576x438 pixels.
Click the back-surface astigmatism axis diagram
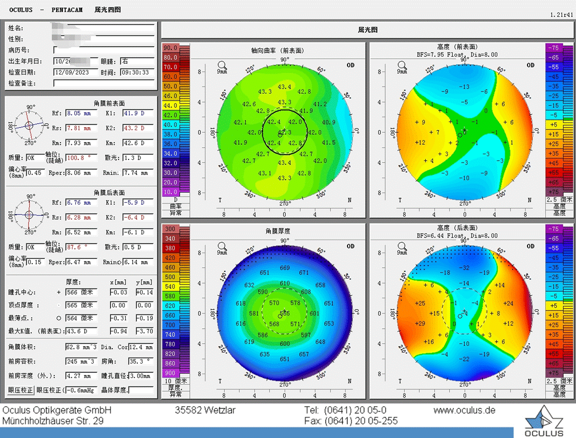pos(29,215)
